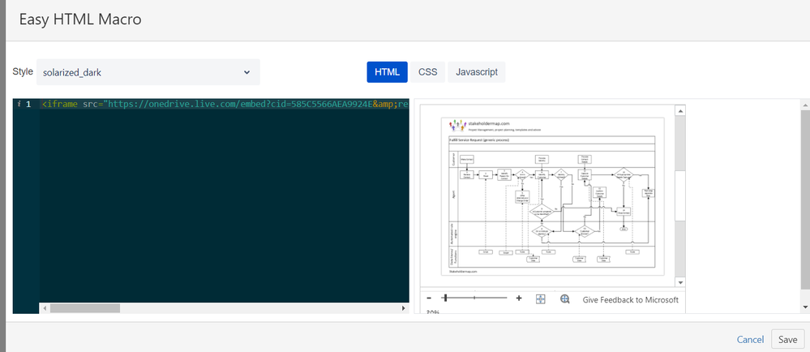Click the code editor horizontal scrollbar thumb
This screenshot has width=810, height=352.
coord(84,308)
